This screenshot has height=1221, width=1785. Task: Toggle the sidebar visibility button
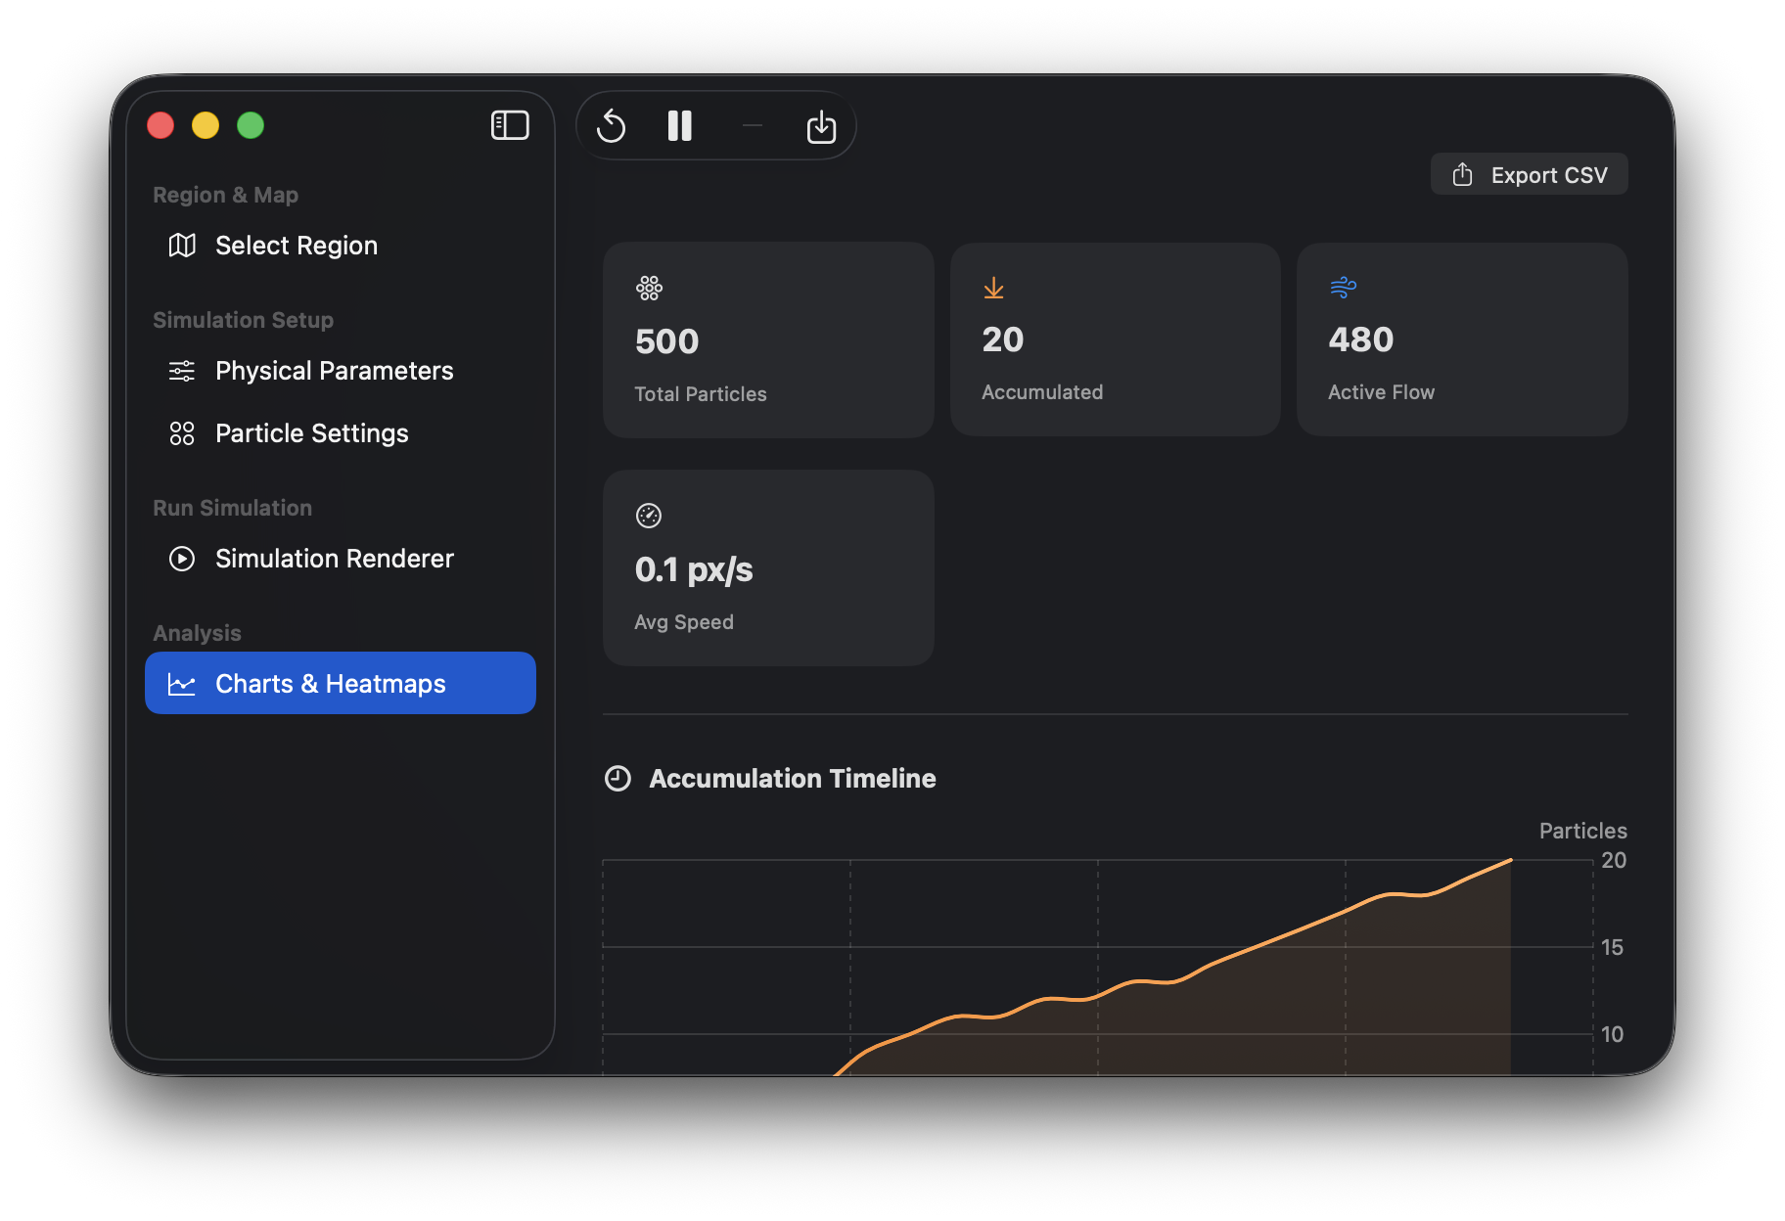510,125
